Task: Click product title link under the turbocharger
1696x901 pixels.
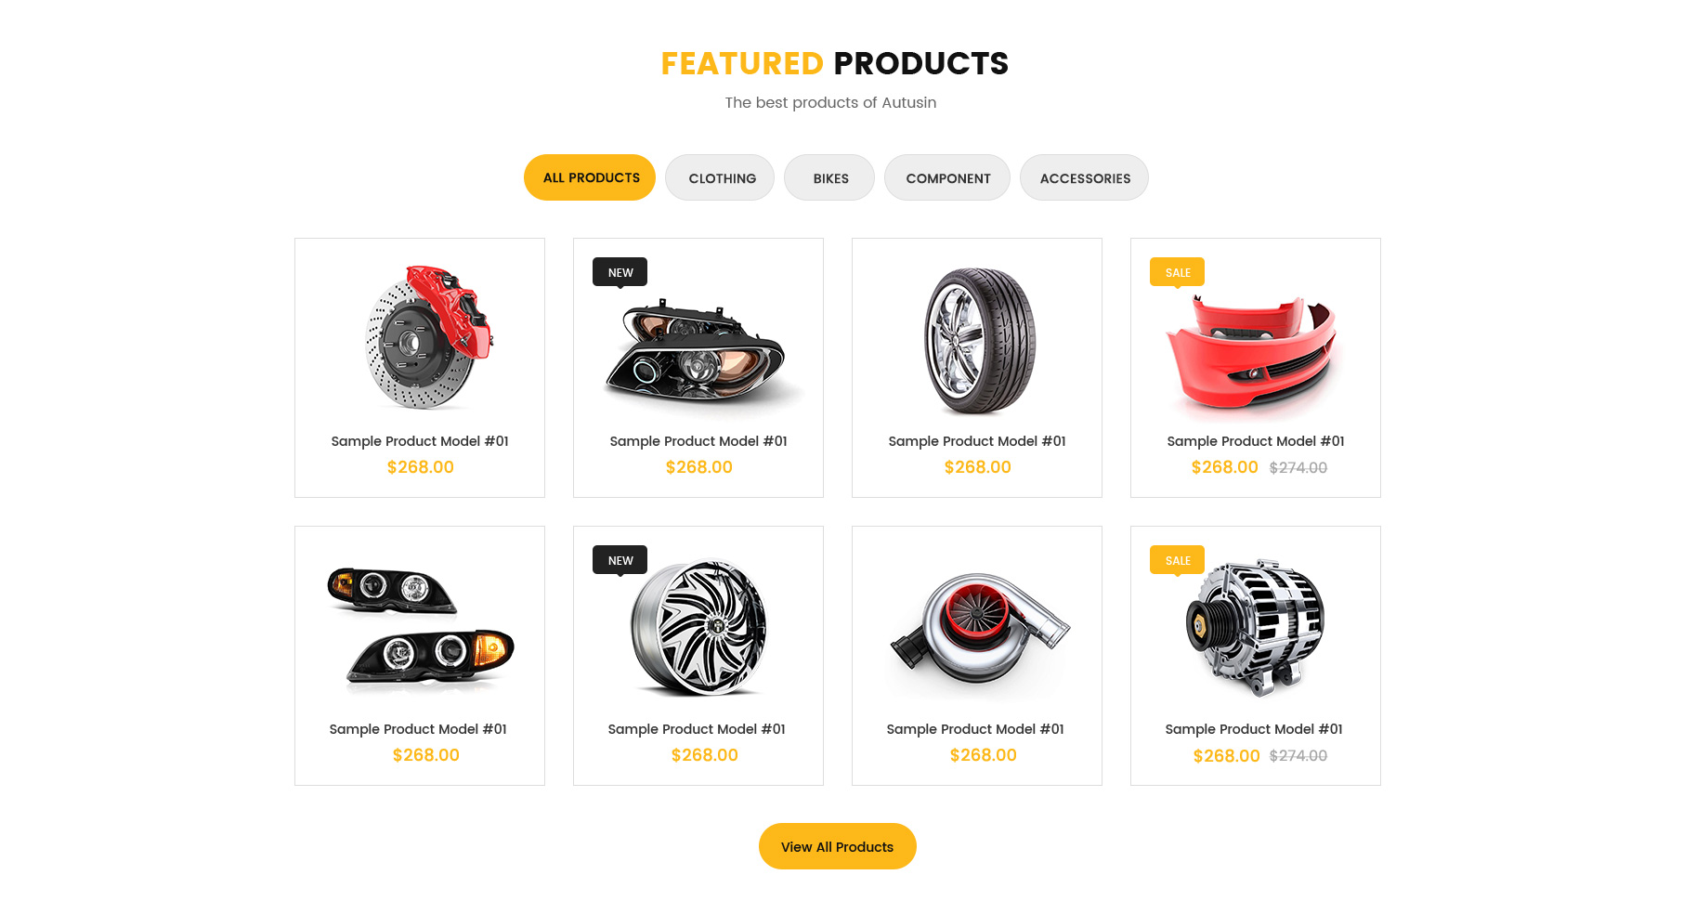Action: [975, 729]
